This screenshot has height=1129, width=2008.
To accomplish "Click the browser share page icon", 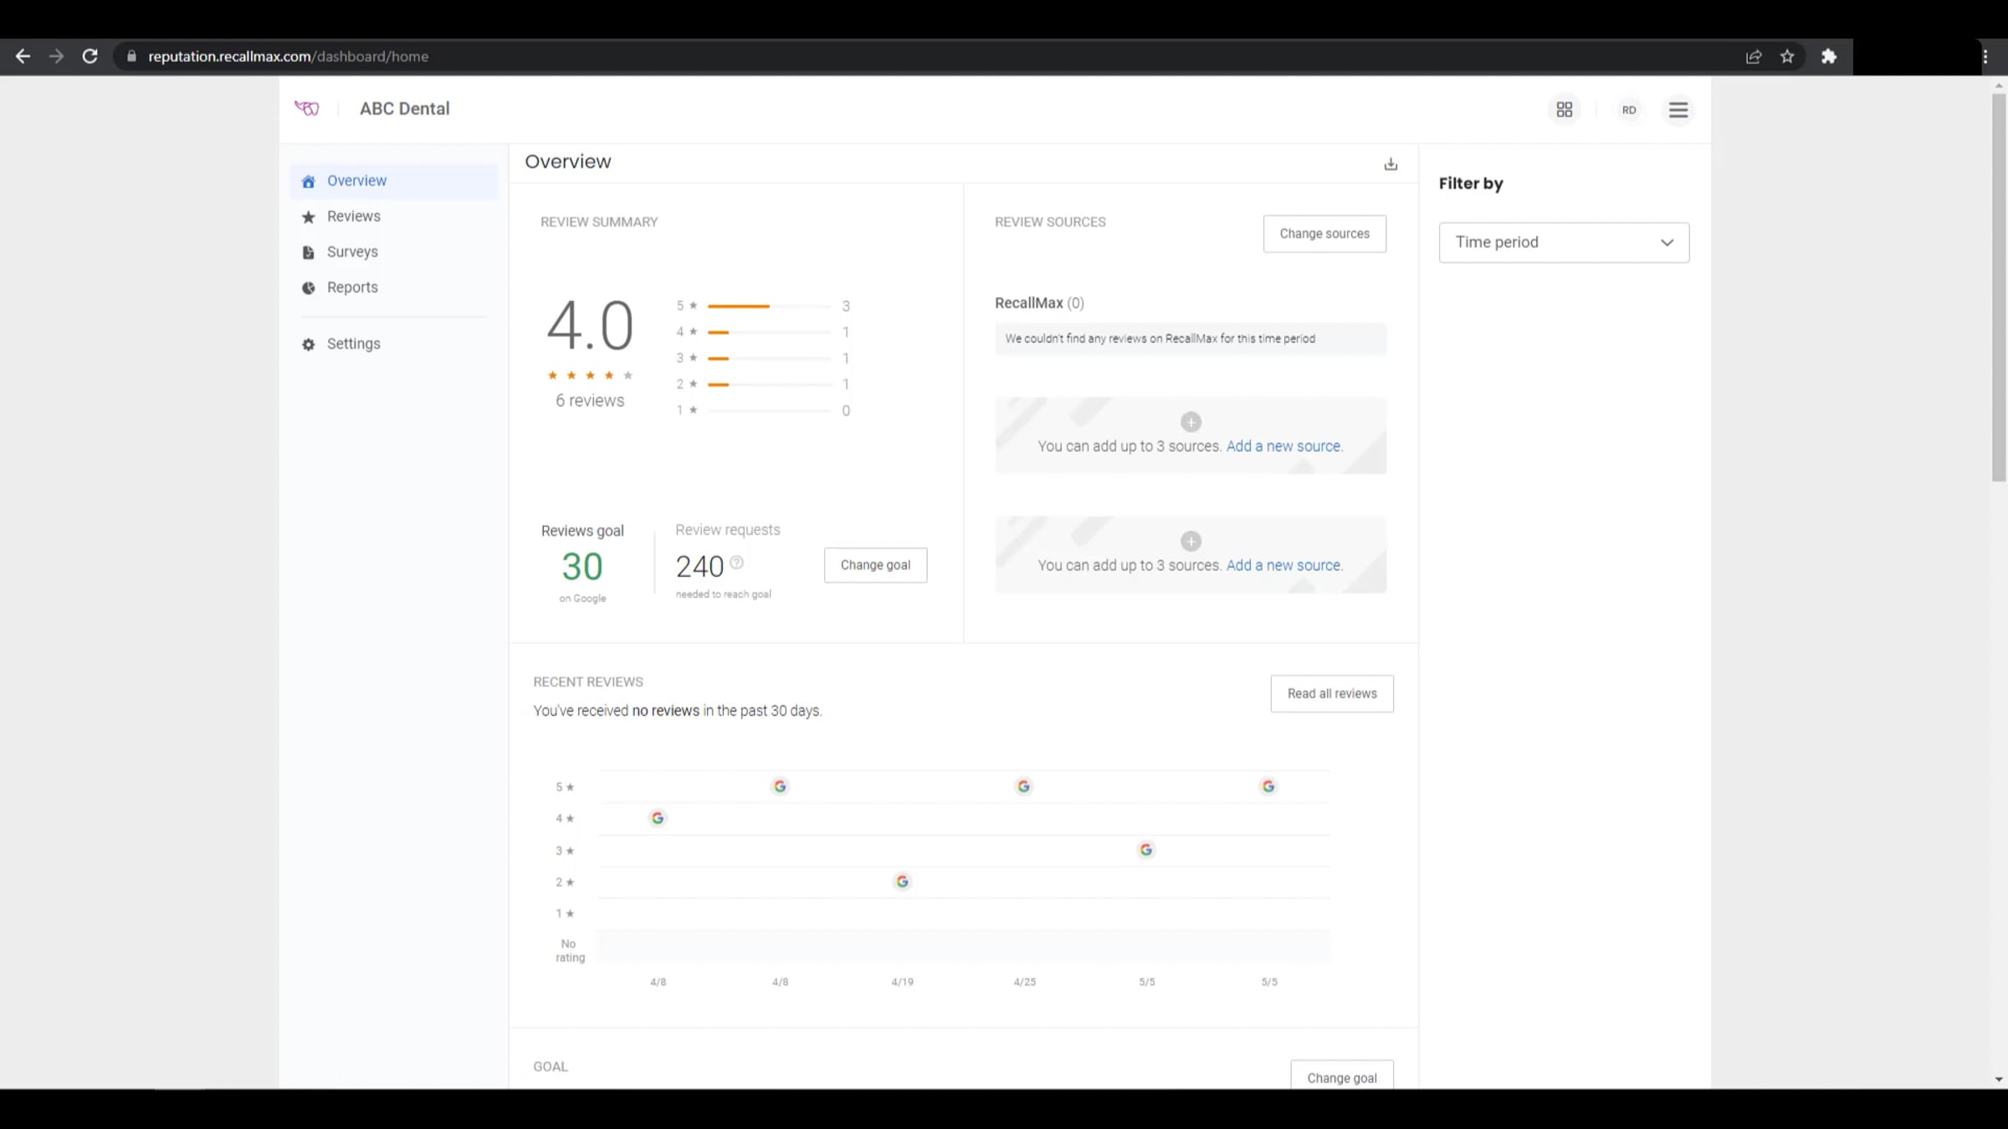I will [1754, 56].
